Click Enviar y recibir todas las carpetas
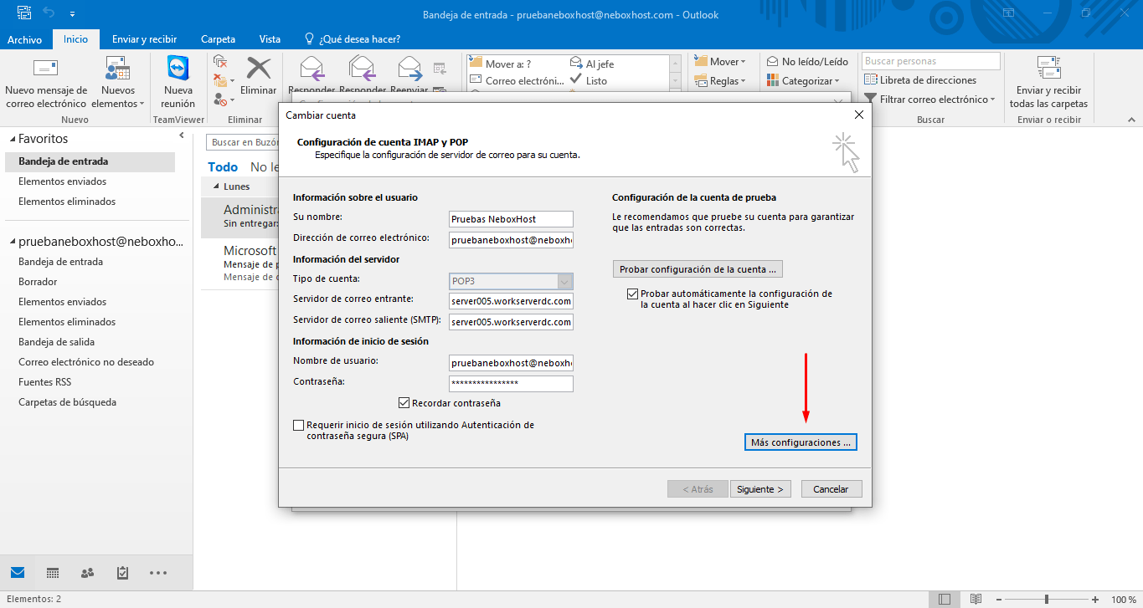This screenshot has height=608, width=1143. point(1048,84)
